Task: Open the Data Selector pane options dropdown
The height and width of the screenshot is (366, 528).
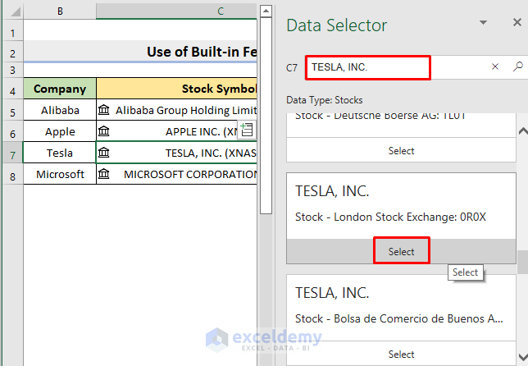Action: [x=484, y=23]
